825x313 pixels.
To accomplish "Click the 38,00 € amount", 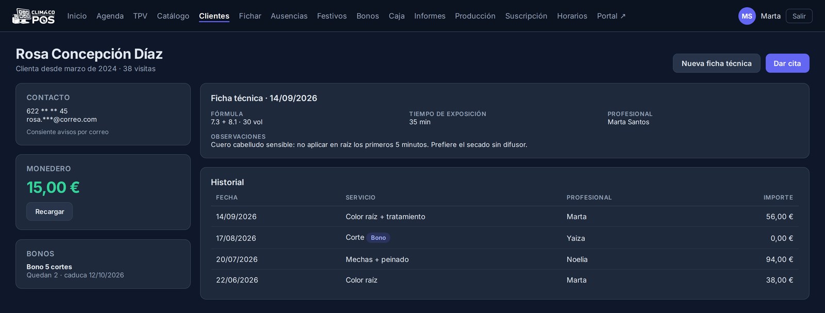I will [x=780, y=280].
